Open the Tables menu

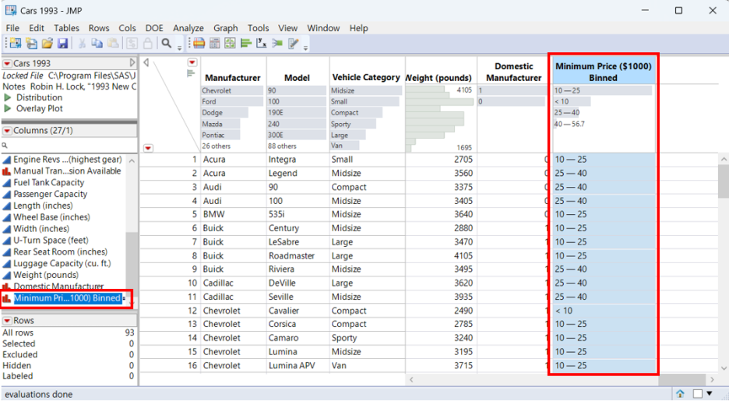coord(66,28)
